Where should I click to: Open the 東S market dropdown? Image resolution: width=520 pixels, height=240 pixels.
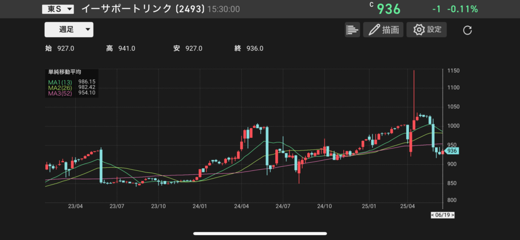coord(58,9)
